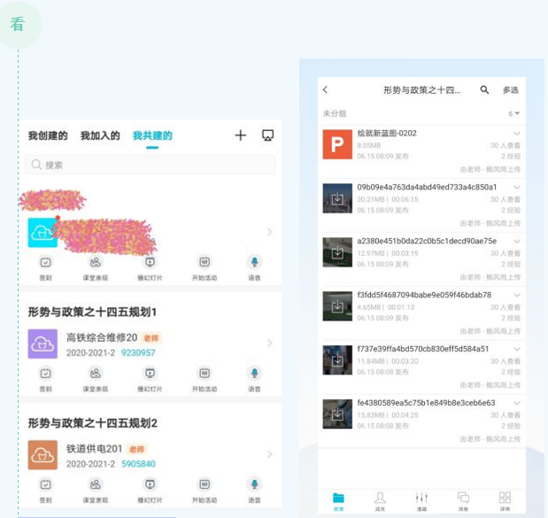The image size is (548, 518).
Task: Tap 签到 icon in the topmost course card
Action: point(45,262)
